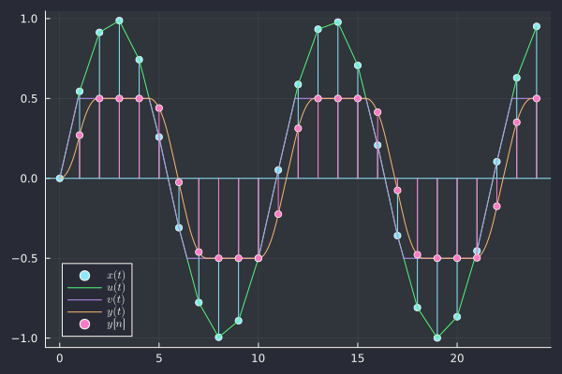Click the 10 x-axis tick label

(x=259, y=358)
